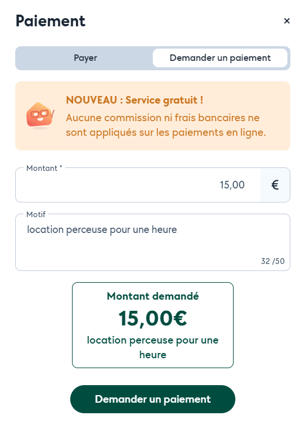Screen dimensions: 305x422
Task: Click the Motif text "location perceuse pour une heure"
Action: pyautogui.click(x=102, y=229)
